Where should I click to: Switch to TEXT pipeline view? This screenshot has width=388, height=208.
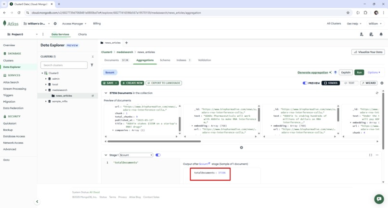pos(349,83)
